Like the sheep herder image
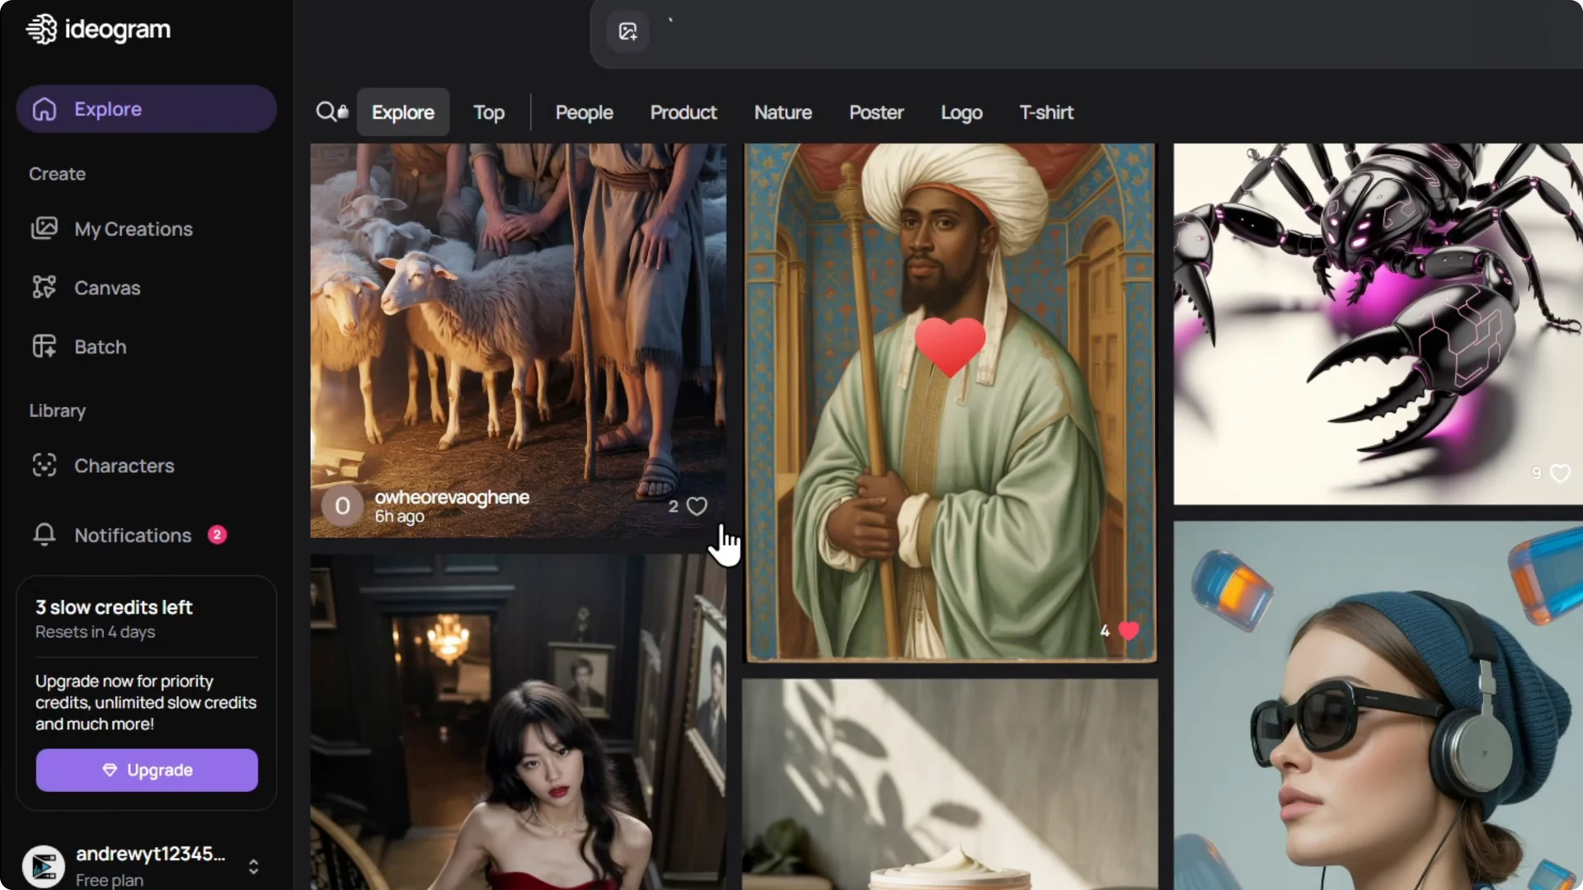 (698, 506)
